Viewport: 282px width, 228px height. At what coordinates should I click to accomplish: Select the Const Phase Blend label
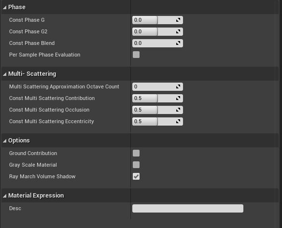pos(32,43)
